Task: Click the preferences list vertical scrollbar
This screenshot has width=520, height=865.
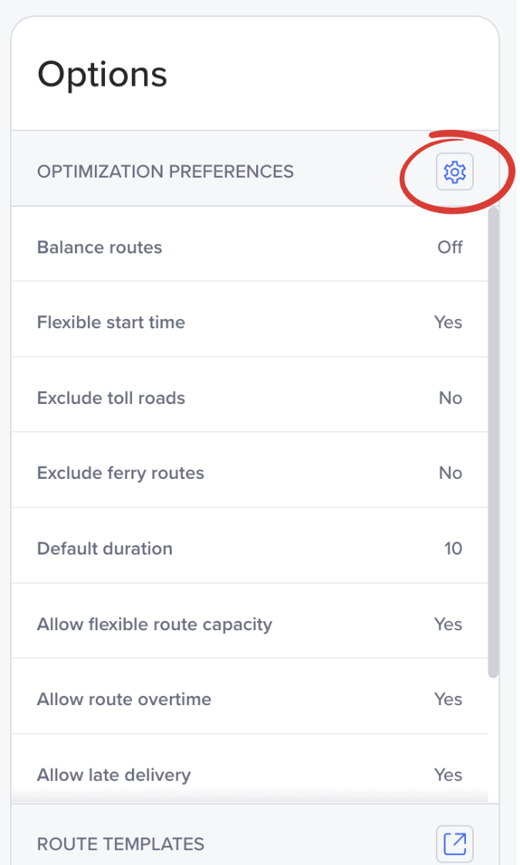Action: click(x=494, y=440)
